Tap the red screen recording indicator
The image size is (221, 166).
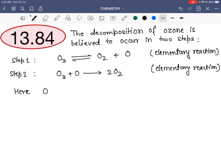coord(193,2)
